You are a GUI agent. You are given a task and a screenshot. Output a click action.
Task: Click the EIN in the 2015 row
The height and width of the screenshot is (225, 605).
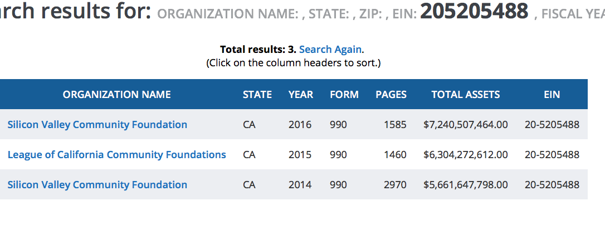point(552,154)
